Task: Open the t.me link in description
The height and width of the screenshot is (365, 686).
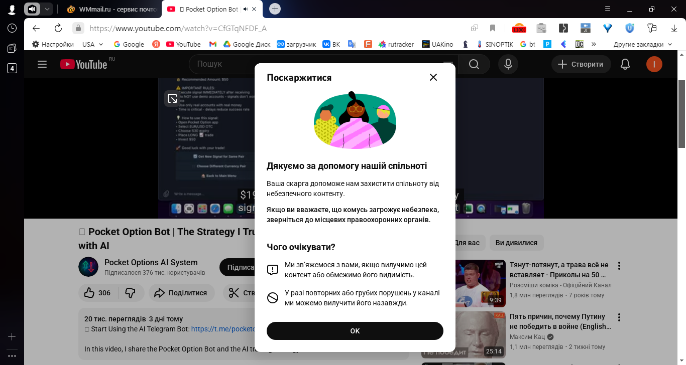Action: point(223,329)
